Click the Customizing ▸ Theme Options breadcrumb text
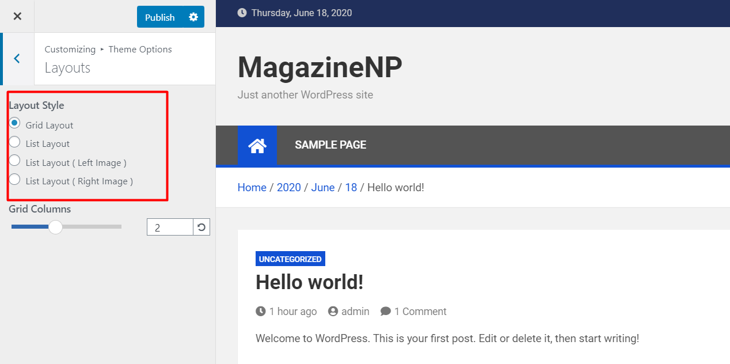730x364 pixels. coord(108,49)
